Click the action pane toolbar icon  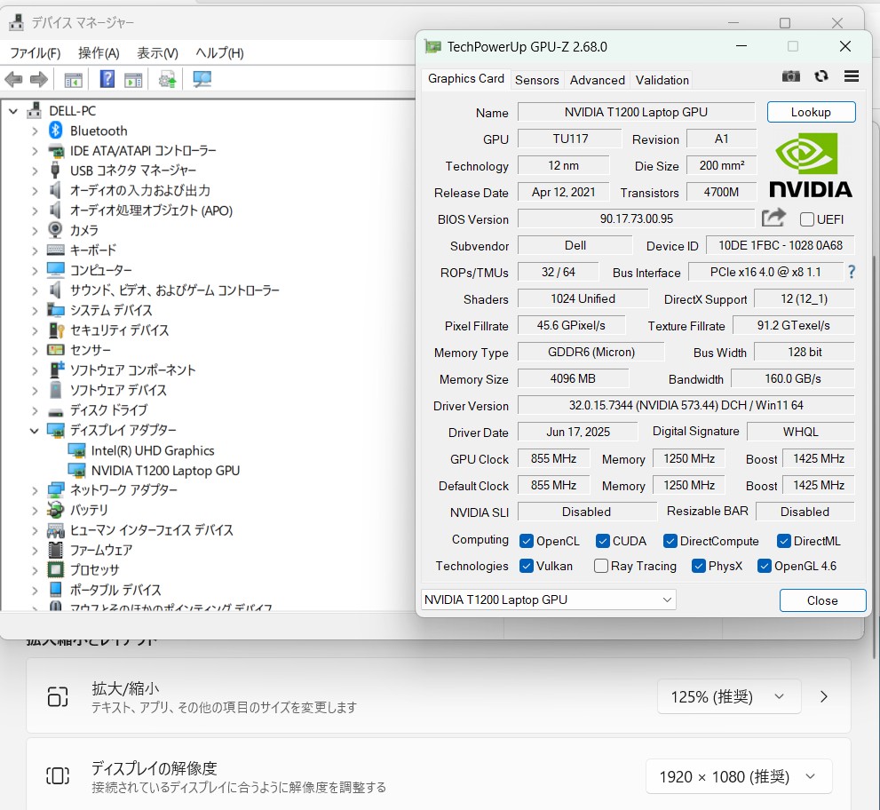(133, 80)
